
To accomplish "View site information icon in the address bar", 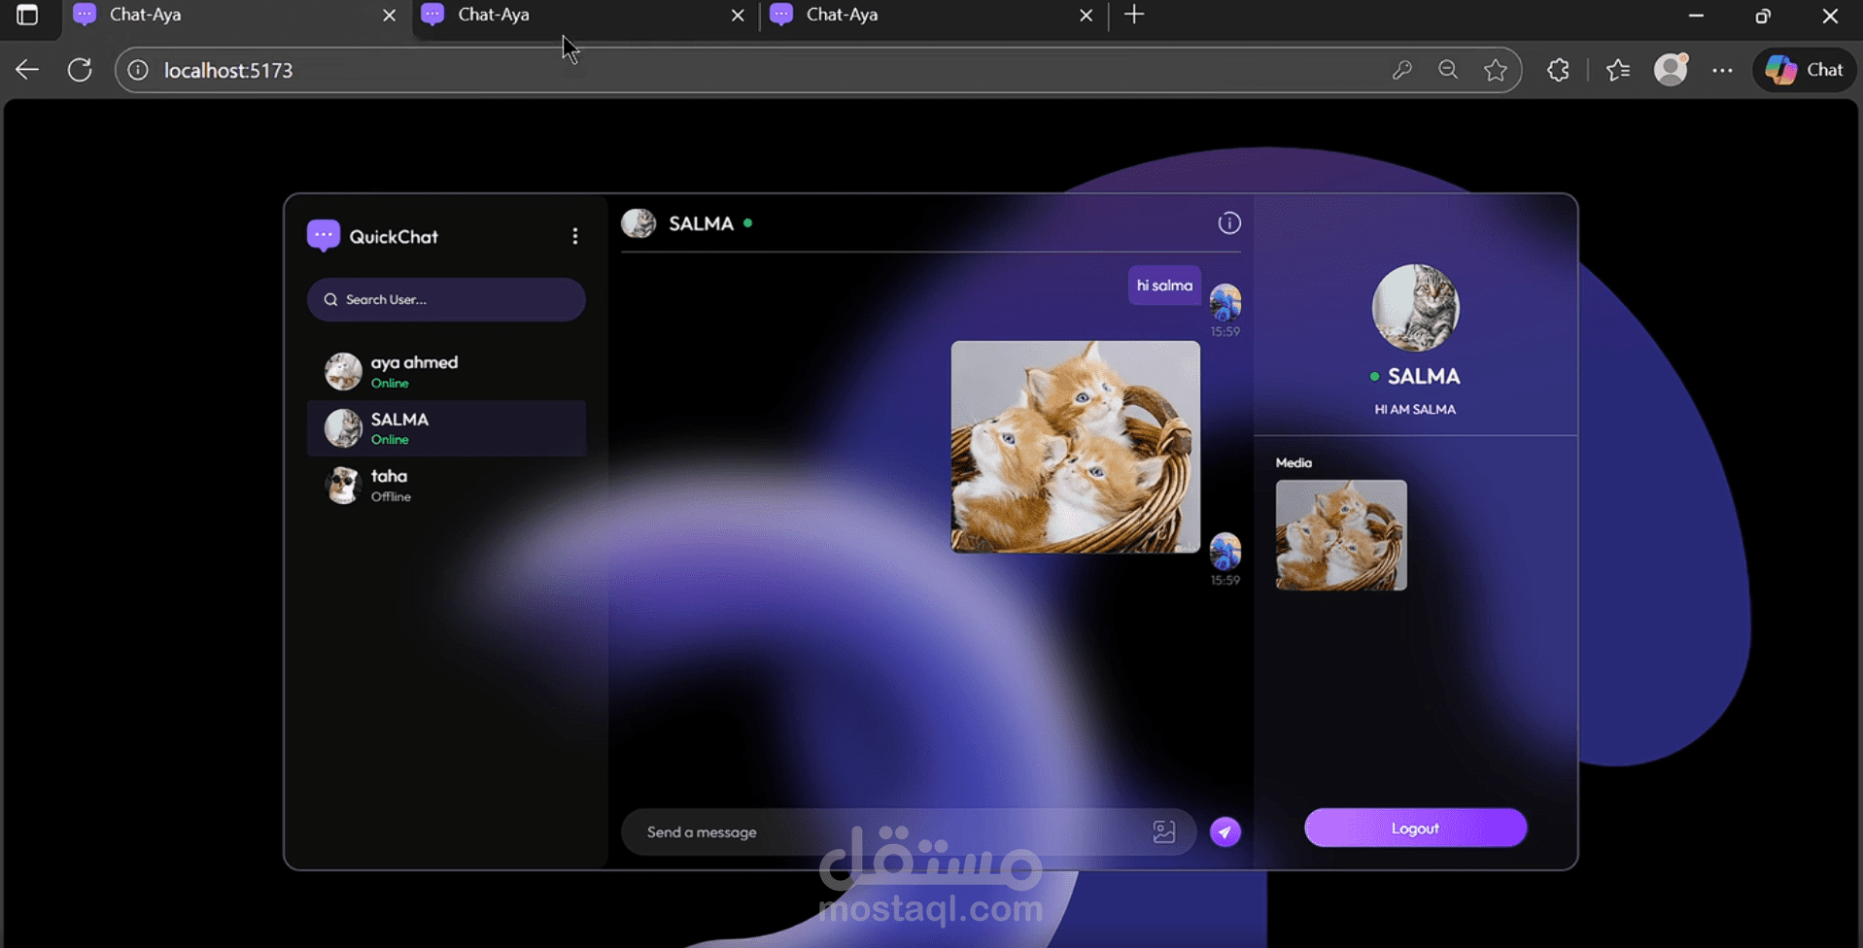I will (x=138, y=70).
